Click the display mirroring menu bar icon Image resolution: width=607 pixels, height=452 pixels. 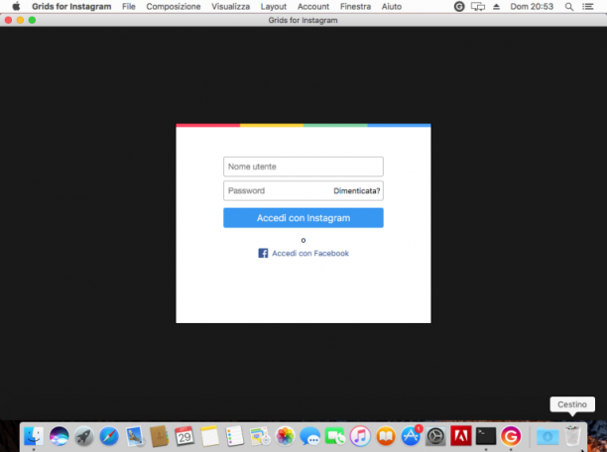(478, 6)
